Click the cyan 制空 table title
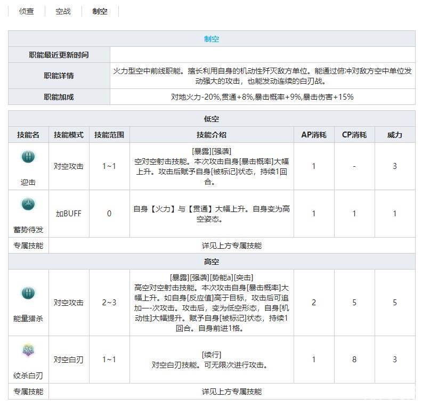Image resolution: width=422 pixels, height=407 pixels. pos(212,39)
